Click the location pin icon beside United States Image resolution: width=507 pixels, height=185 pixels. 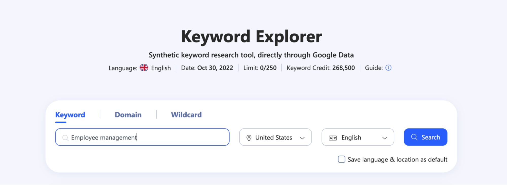249,138
